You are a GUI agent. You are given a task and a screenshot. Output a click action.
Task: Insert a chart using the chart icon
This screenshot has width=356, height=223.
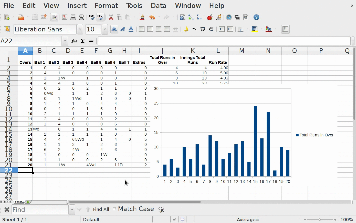(x=210, y=17)
